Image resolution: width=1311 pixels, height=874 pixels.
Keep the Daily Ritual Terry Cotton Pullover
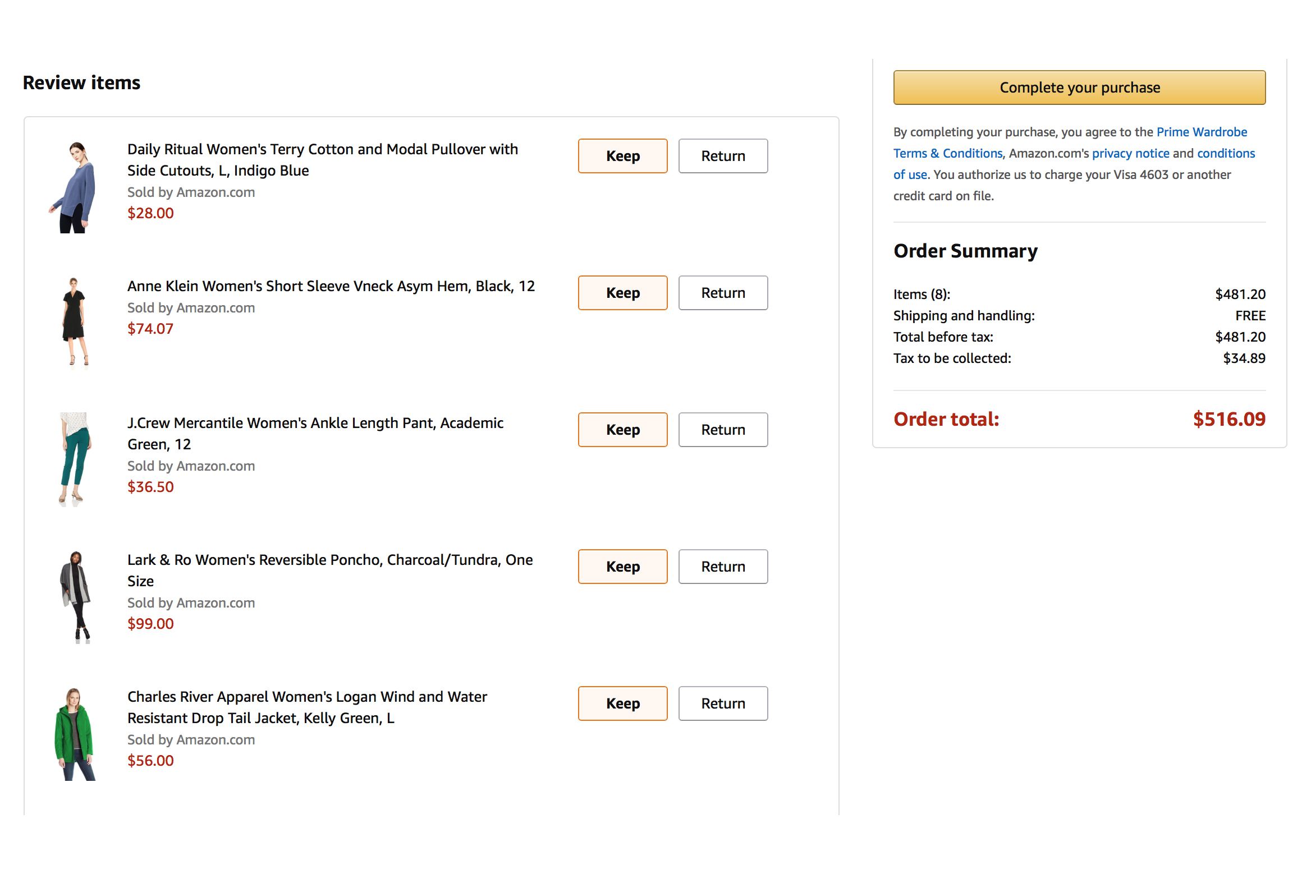tap(622, 156)
